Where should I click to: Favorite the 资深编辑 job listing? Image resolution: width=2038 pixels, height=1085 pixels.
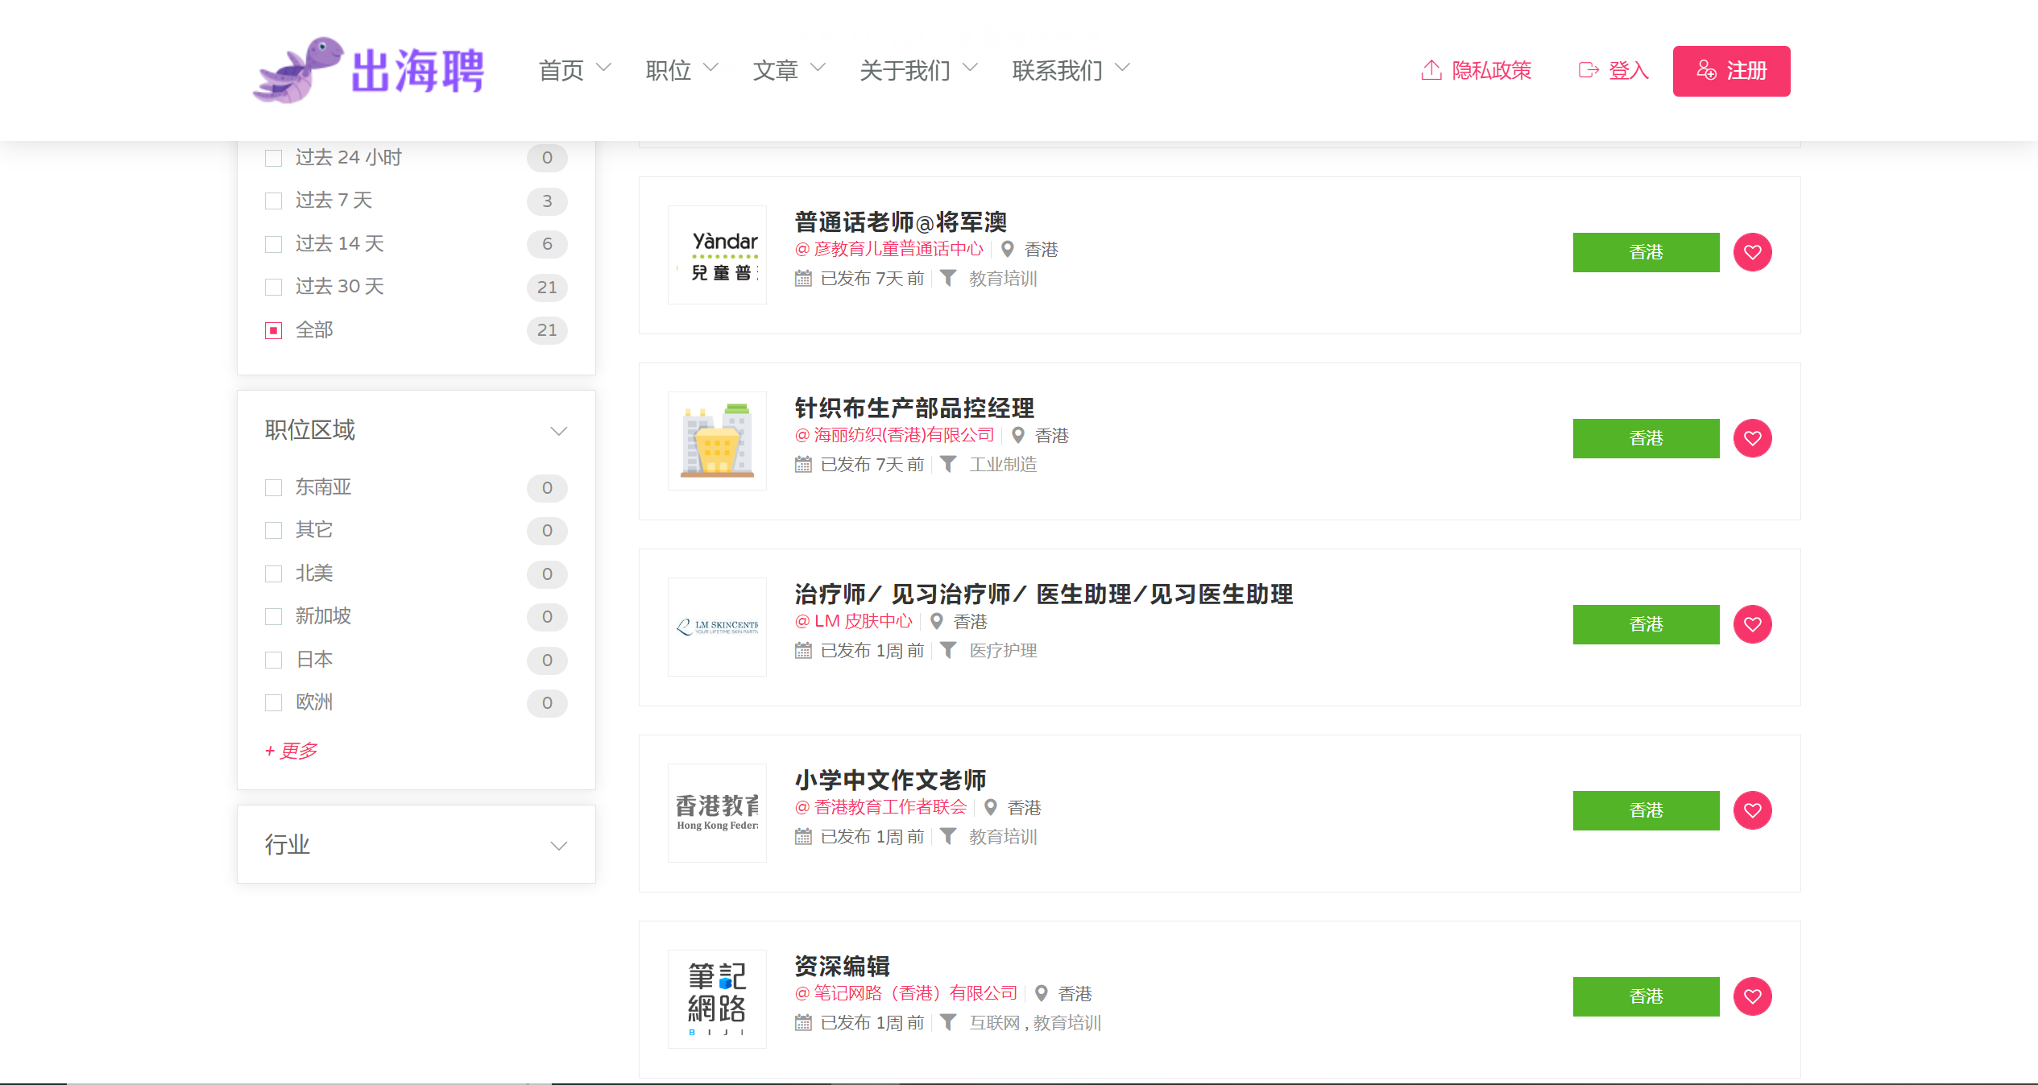1752,996
